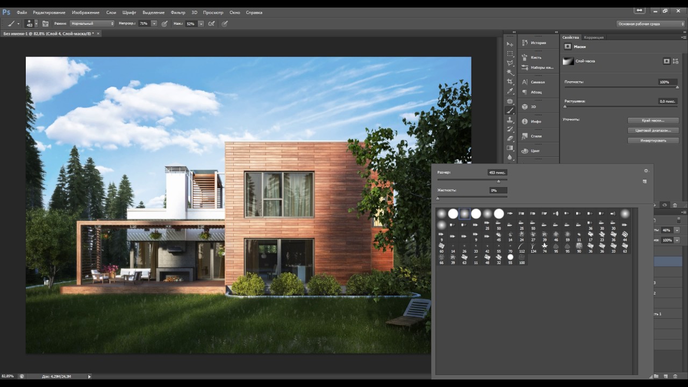
Task: Create new preset from current brush
Action: pos(644,182)
